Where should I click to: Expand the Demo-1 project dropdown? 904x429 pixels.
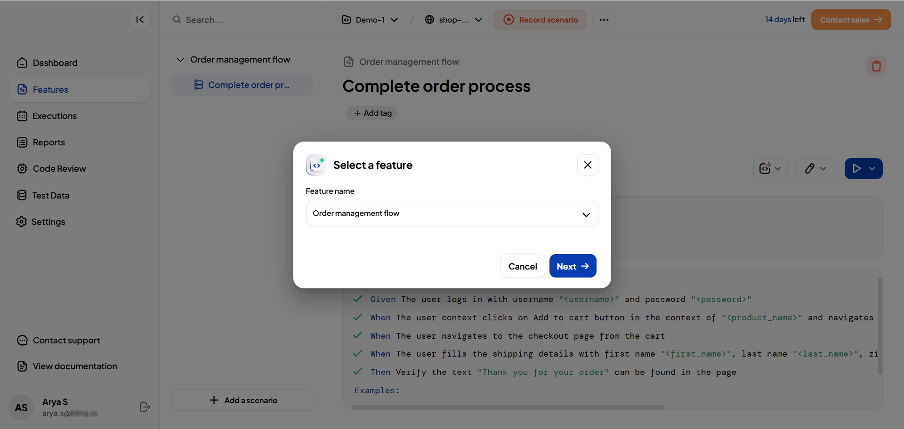click(x=370, y=20)
